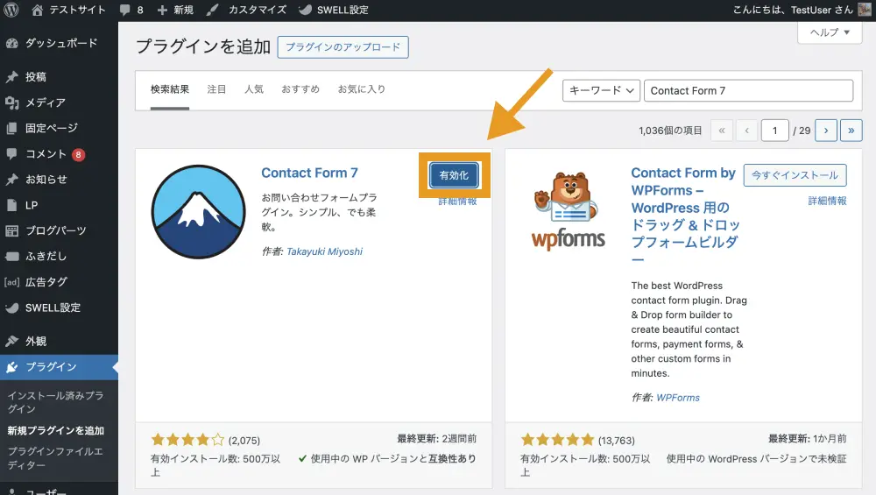The image size is (876, 495).
Task: Click the プラグインのアップロード button
Action: point(343,47)
